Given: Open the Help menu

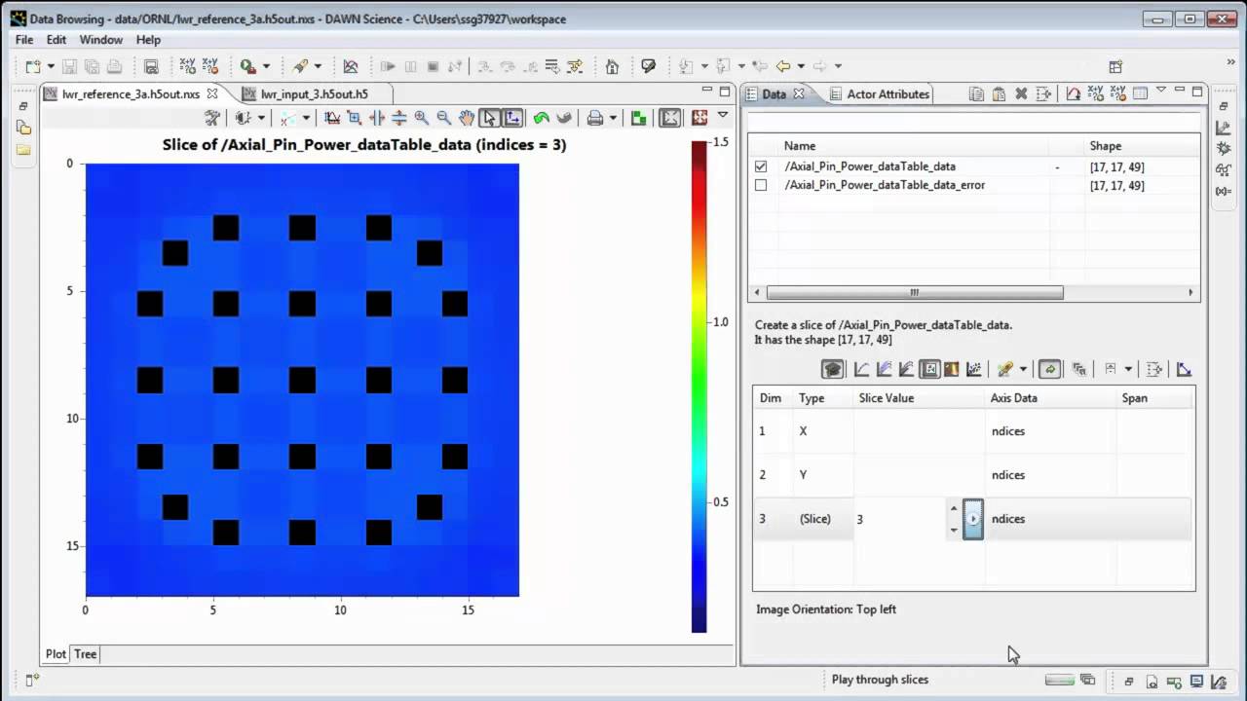Looking at the screenshot, I should point(148,40).
